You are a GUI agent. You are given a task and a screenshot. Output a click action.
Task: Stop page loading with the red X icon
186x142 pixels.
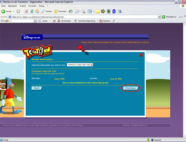tap(26, 11)
